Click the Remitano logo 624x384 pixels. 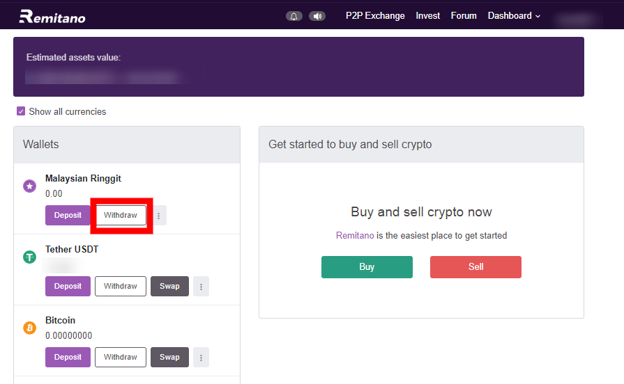[x=52, y=16]
